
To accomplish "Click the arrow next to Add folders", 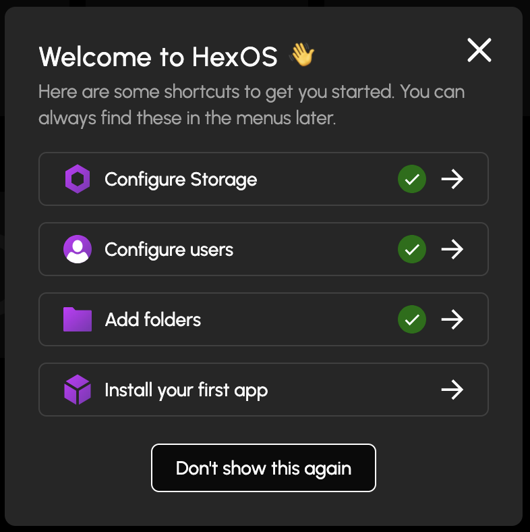I will tap(452, 319).
